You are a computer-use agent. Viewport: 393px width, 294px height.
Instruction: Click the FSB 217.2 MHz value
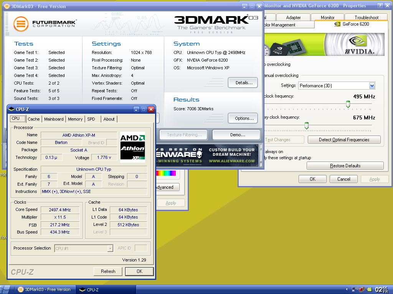[x=60, y=224]
